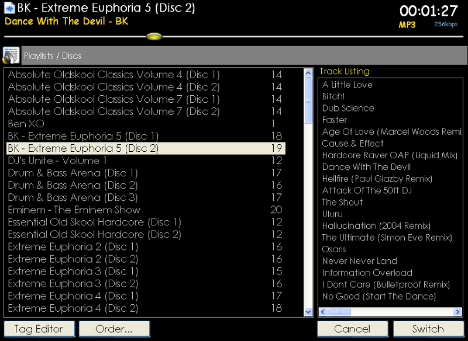Click the Uluru track
Image resolution: width=468 pixels, height=341 pixels.
tap(332, 214)
